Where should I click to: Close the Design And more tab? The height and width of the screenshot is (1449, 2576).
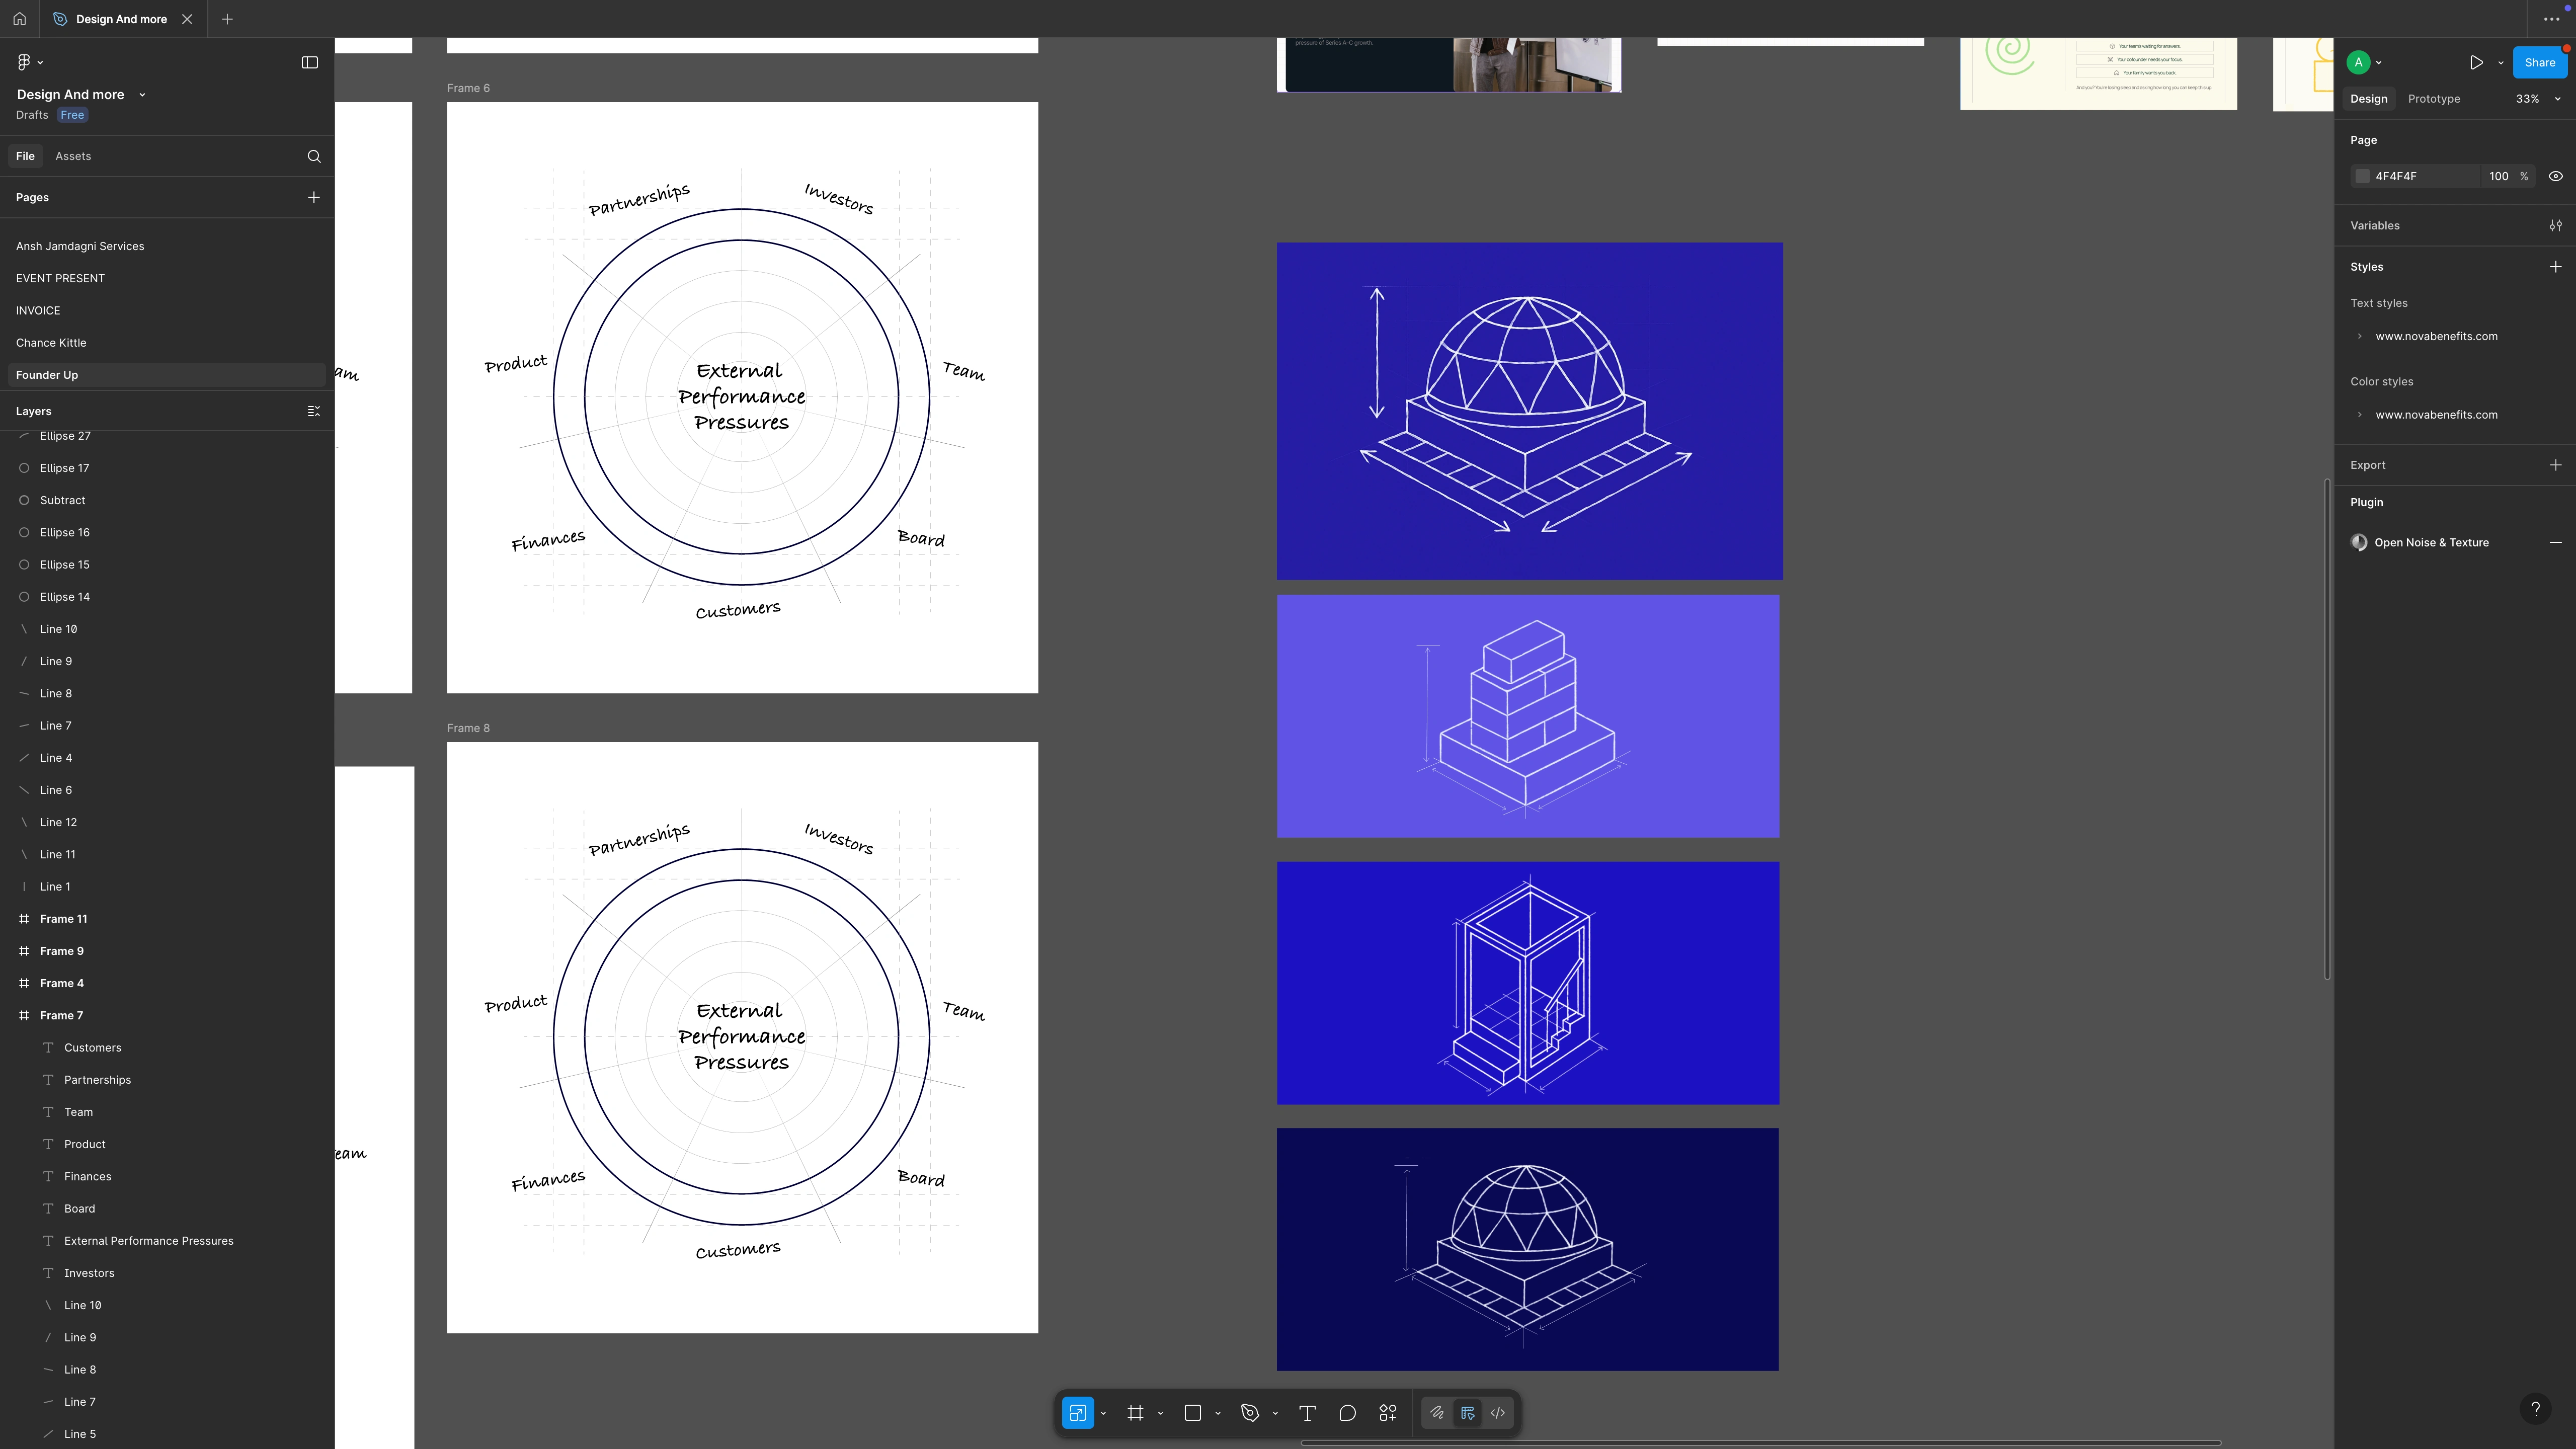[x=187, y=19]
